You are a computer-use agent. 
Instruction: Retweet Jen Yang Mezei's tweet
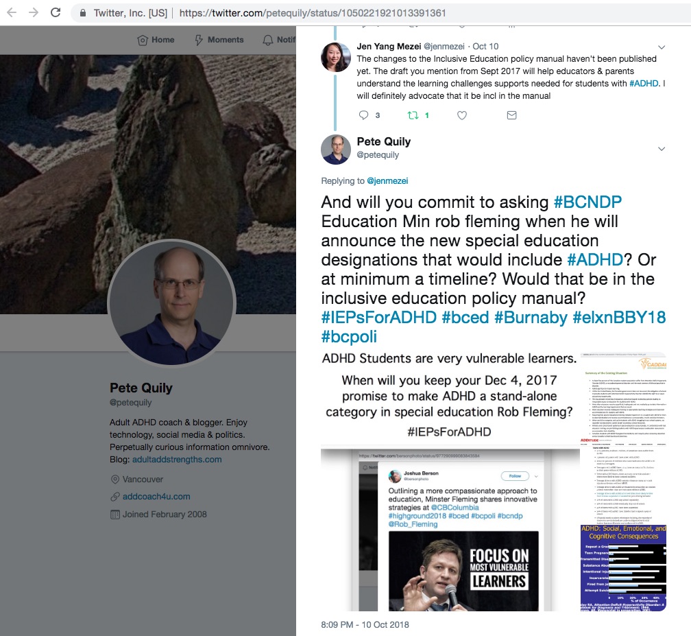(413, 115)
